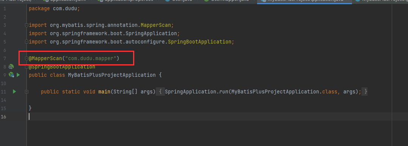408x146 pixels.
Task: Click line number 1 in gutter
Action: [5, 9]
